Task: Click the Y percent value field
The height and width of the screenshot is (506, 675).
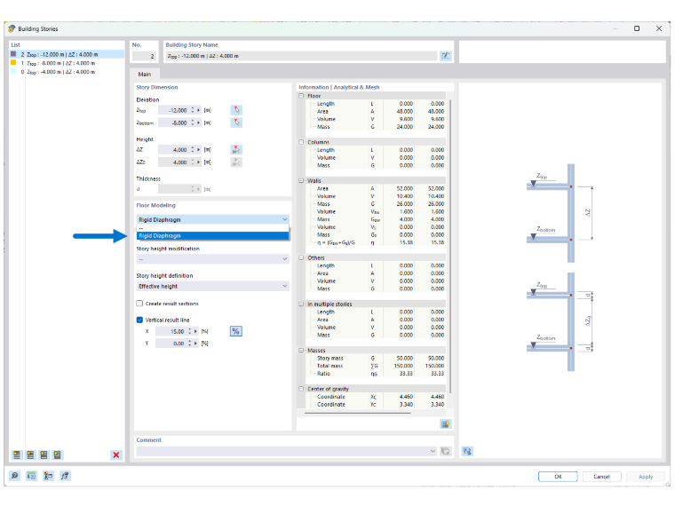Action: click(x=171, y=344)
